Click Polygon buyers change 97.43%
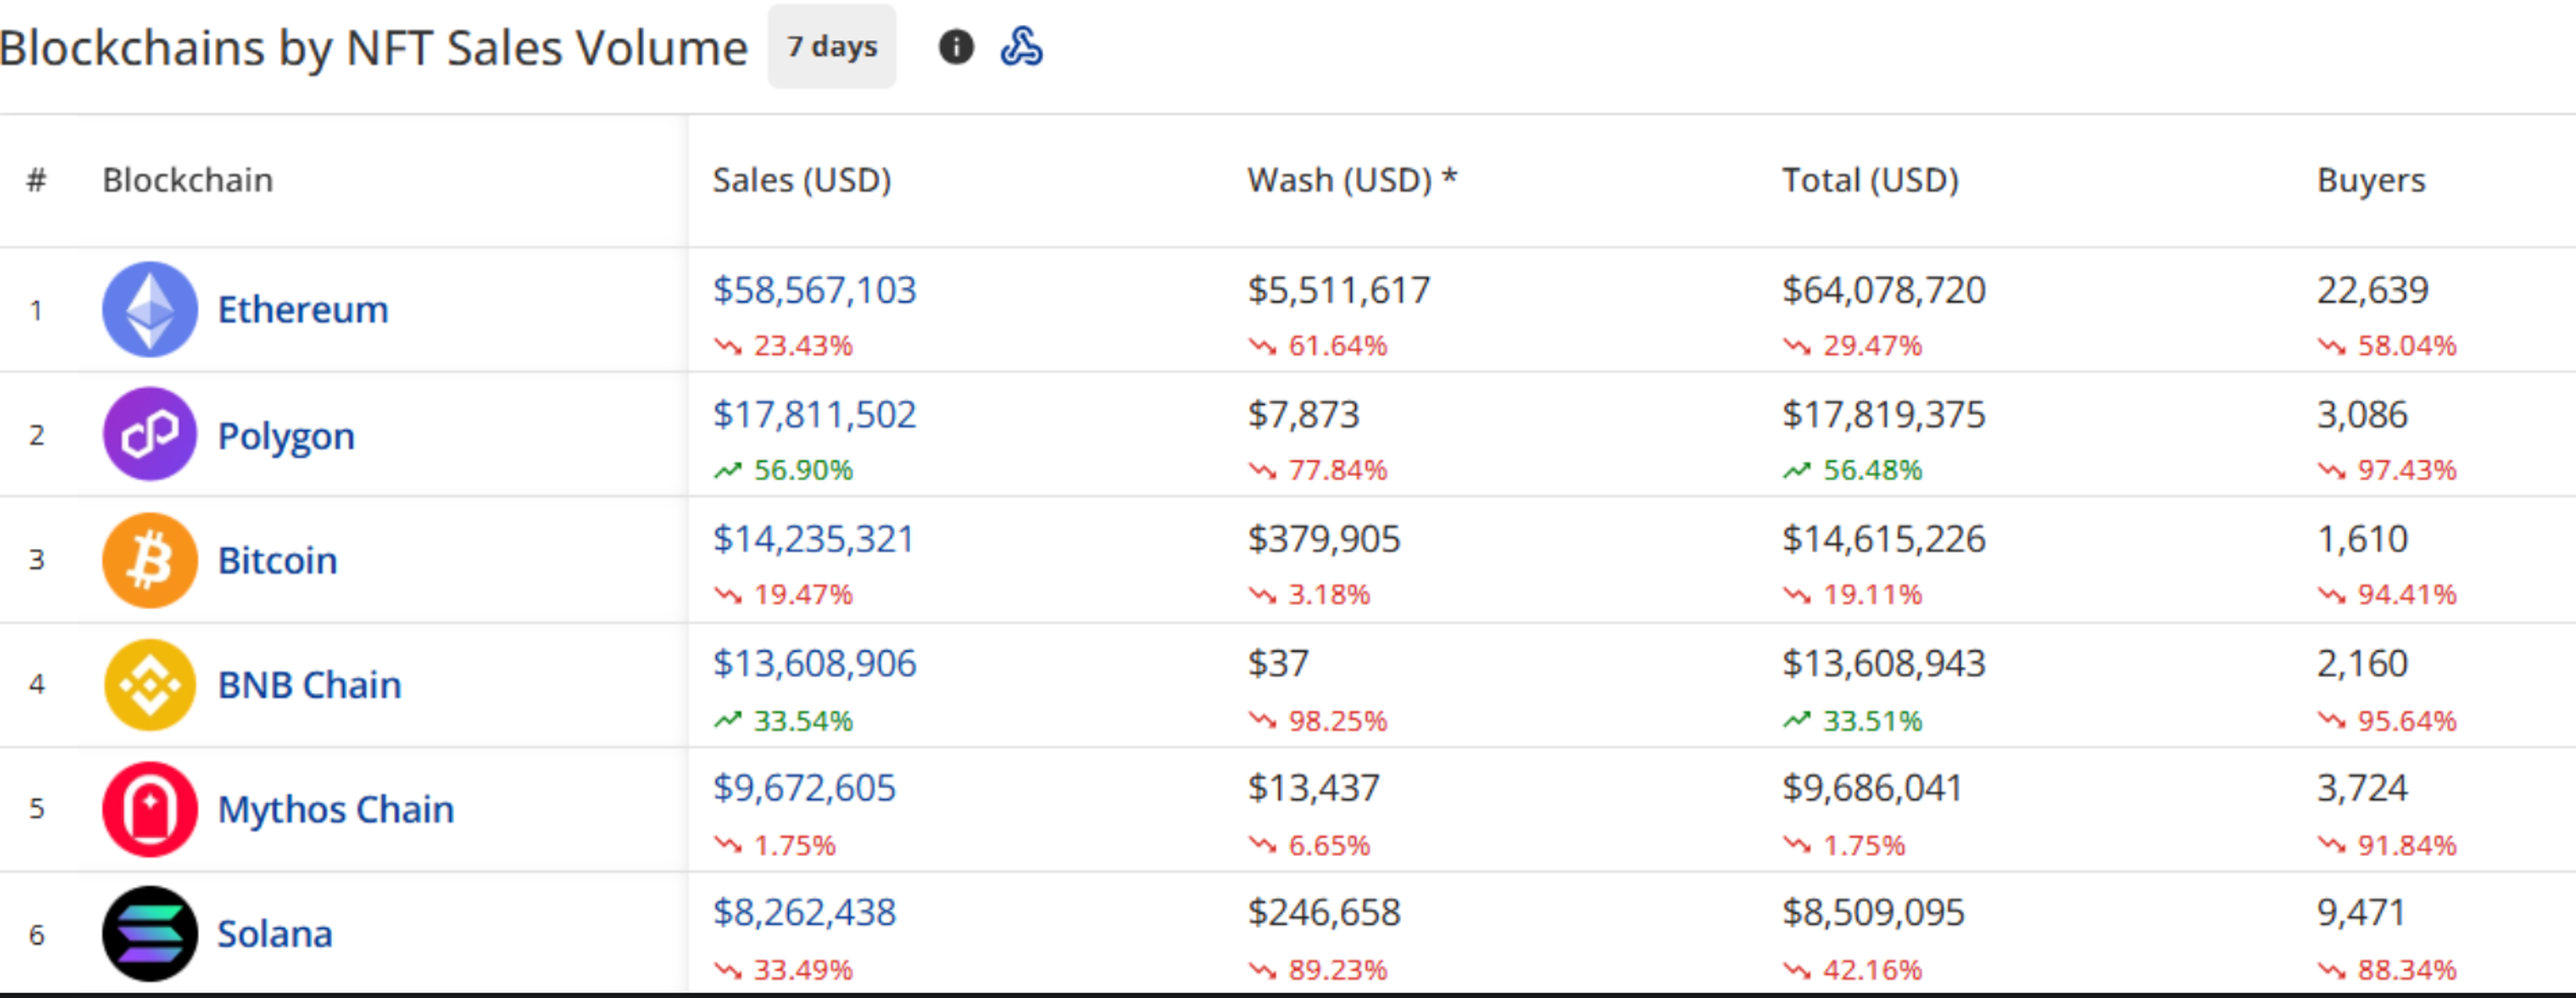The image size is (2576, 998). (x=2387, y=470)
